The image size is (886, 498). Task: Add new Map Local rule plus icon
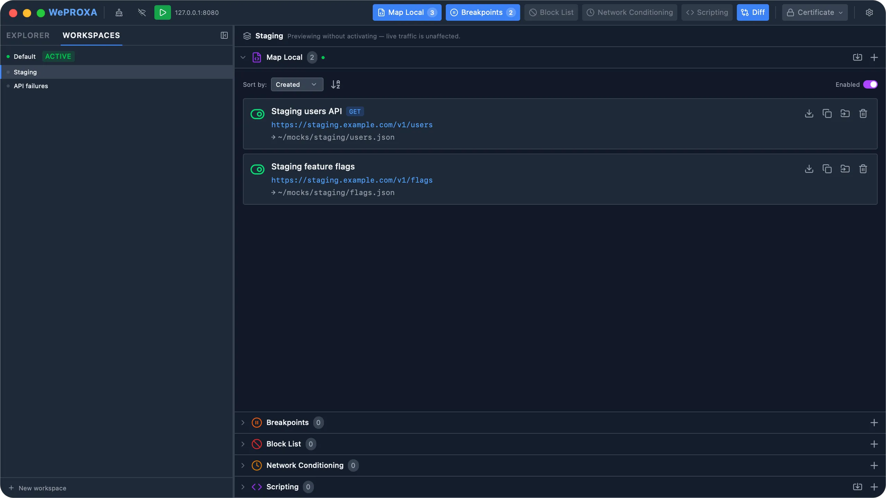tap(874, 57)
